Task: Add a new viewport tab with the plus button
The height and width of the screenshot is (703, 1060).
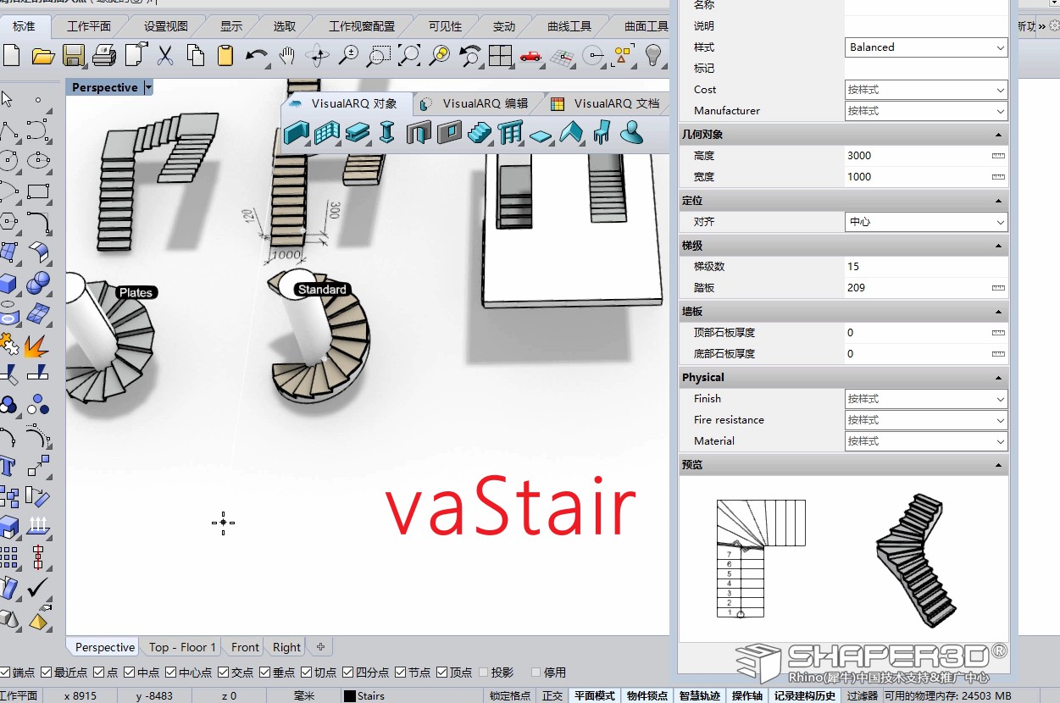Action: (x=320, y=647)
